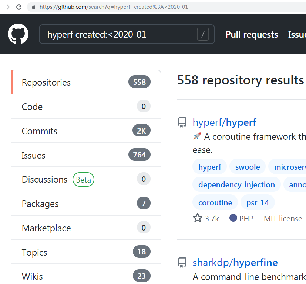Click the swoole topic tag
Image resolution: width=306 pixels, height=284 pixels.
click(248, 167)
